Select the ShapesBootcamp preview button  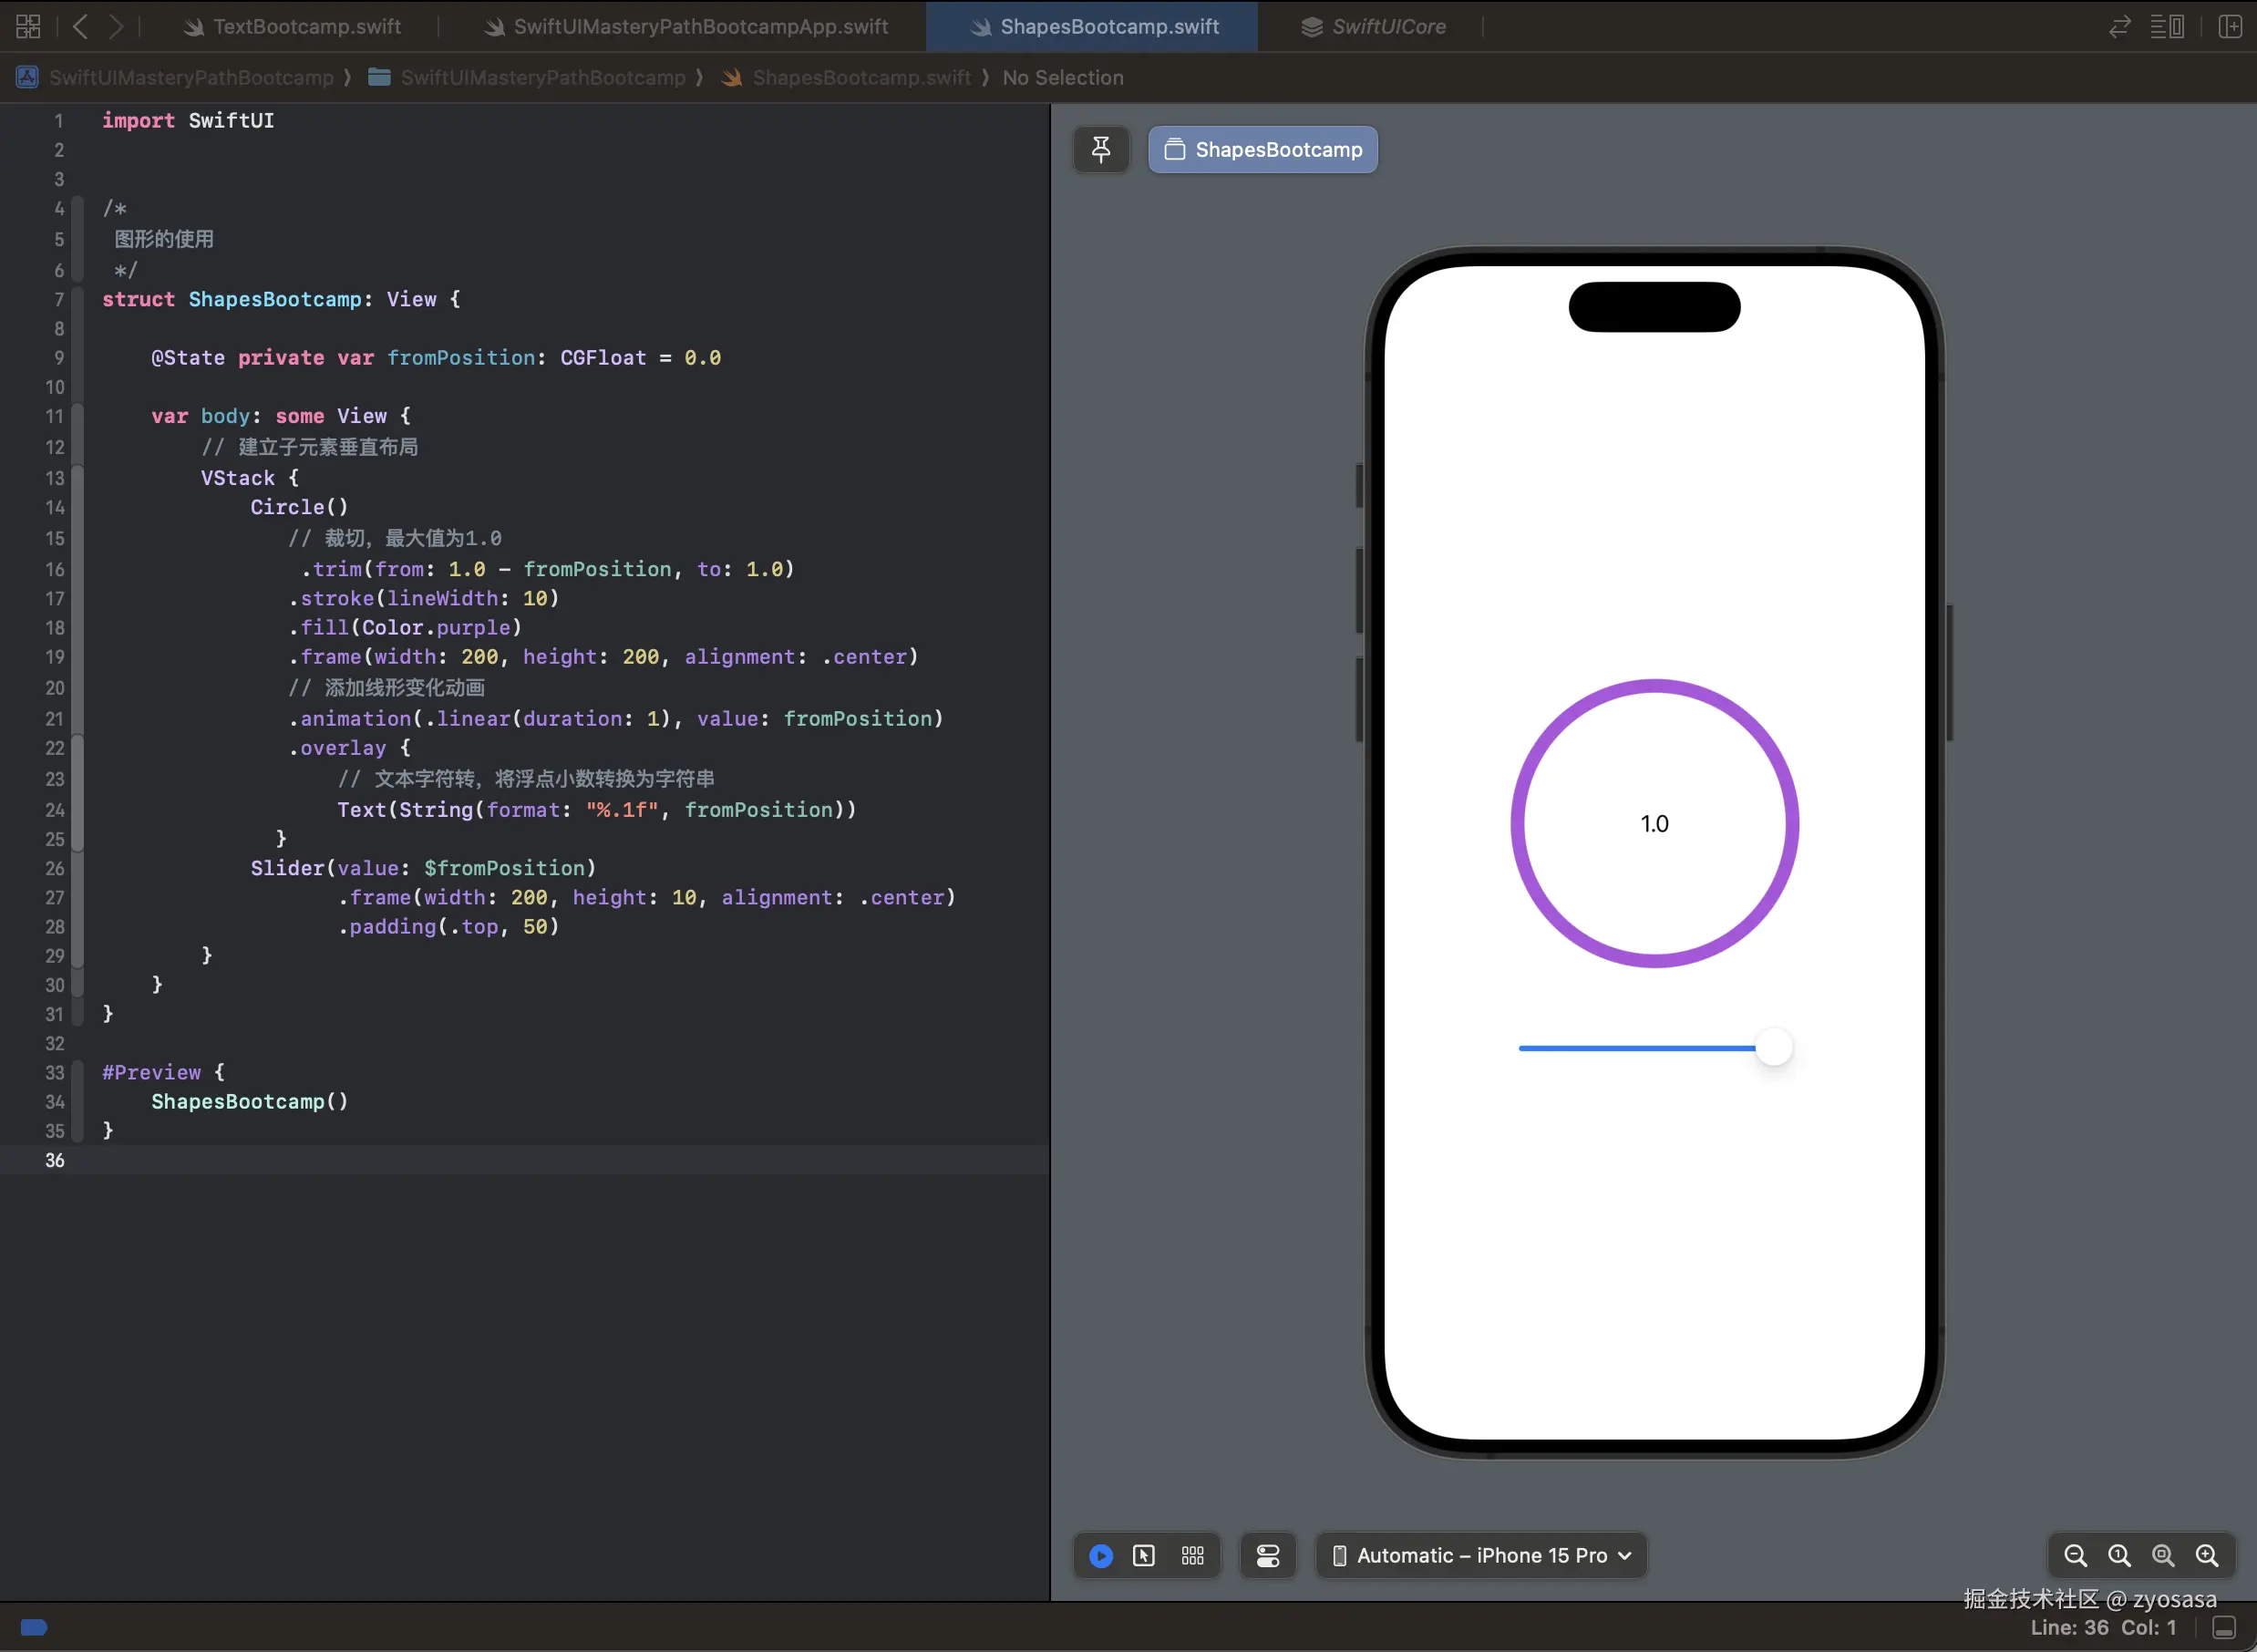point(1262,150)
